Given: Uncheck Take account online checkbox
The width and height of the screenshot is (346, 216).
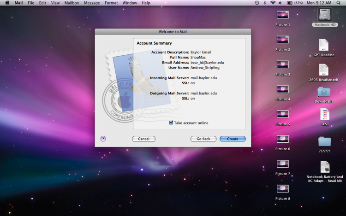Looking at the screenshot, I should pos(171,123).
